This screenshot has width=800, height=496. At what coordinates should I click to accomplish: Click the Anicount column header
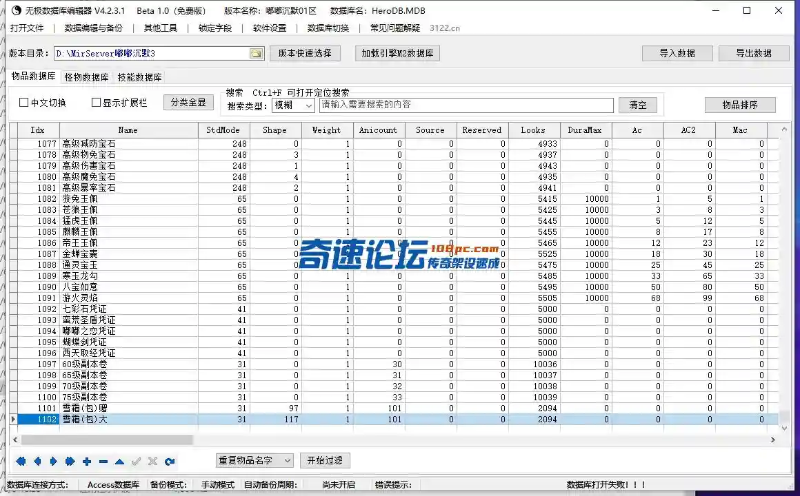pos(379,130)
